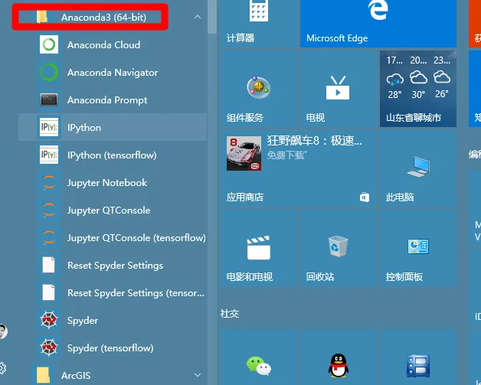Open Anaconda Prompt terminal icon

point(49,100)
